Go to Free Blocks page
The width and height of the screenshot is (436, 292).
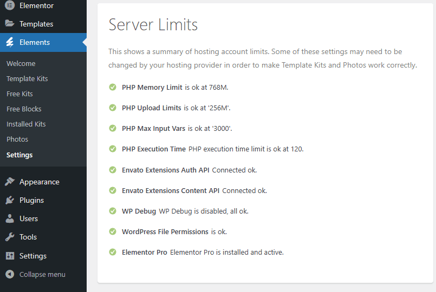(24, 109)
